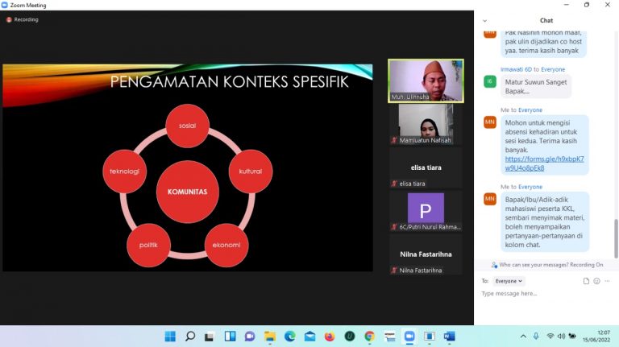The width and height of the screenshot is (619, 347).
Task: Select the Nilna Fastarihna participant tile
Action: tap(426, 254)
